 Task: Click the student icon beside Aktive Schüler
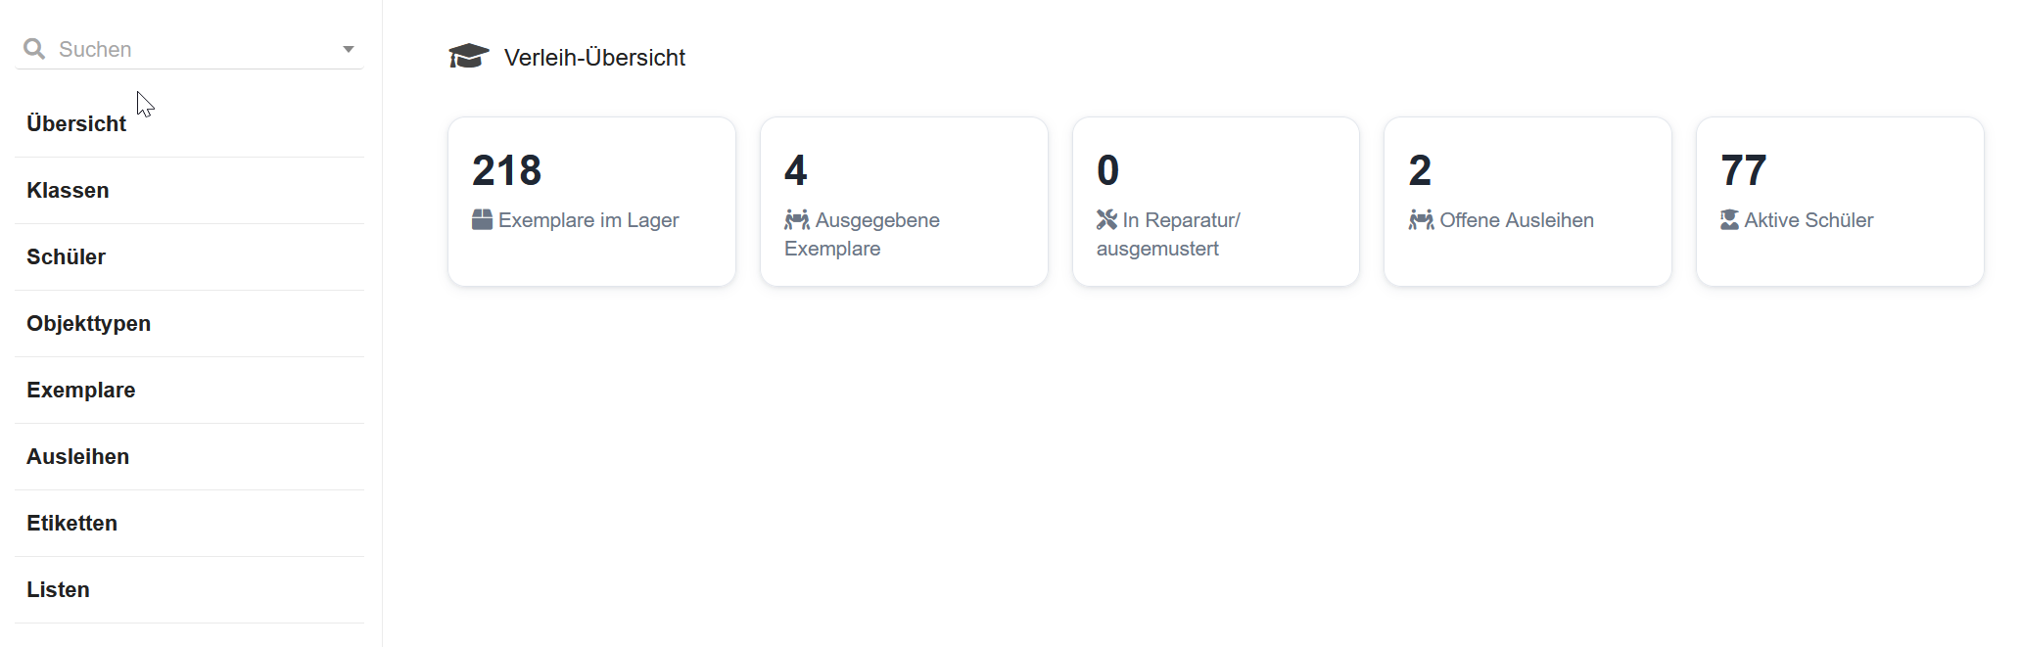[x=1730, y=219]
